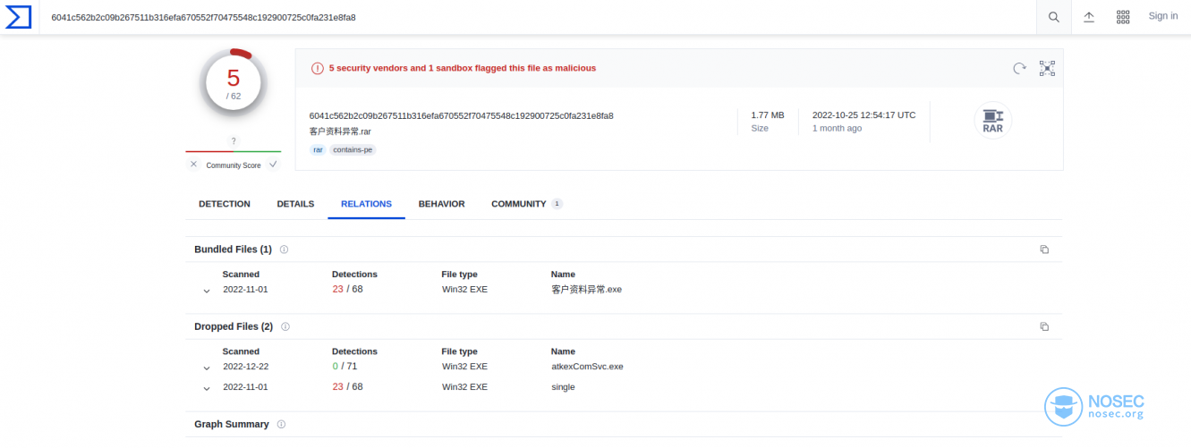Show Bundled Files info tooltip icon
1191x448 pixels.
pyautogui.click(x=284, y=249)
